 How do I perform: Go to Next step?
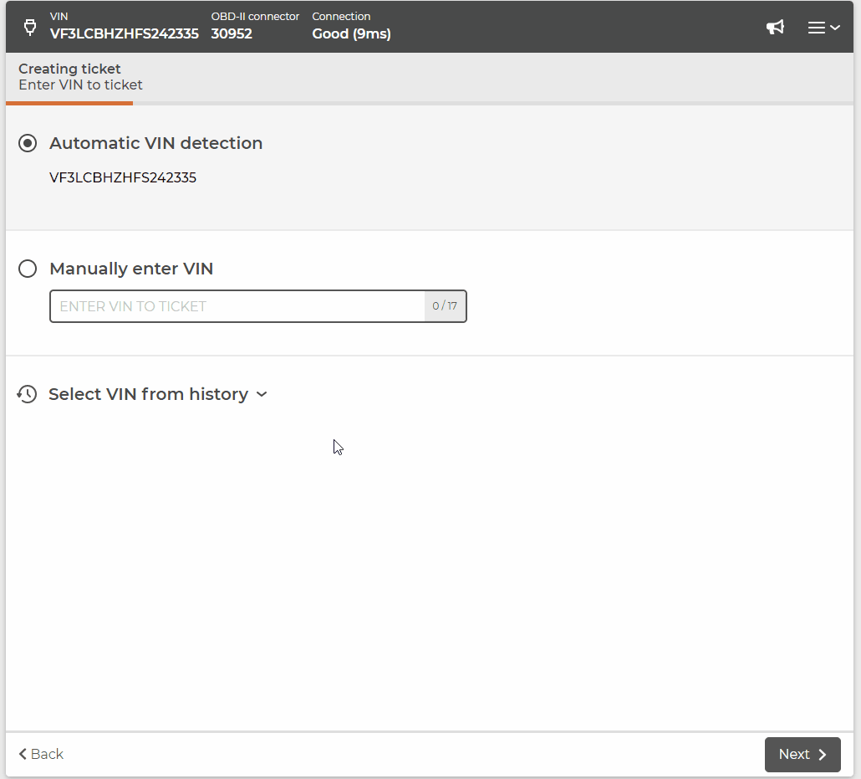(802, 755)
